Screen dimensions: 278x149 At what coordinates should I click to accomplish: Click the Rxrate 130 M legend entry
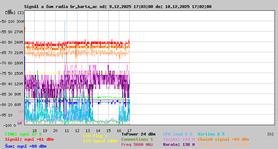click(179, 144)
